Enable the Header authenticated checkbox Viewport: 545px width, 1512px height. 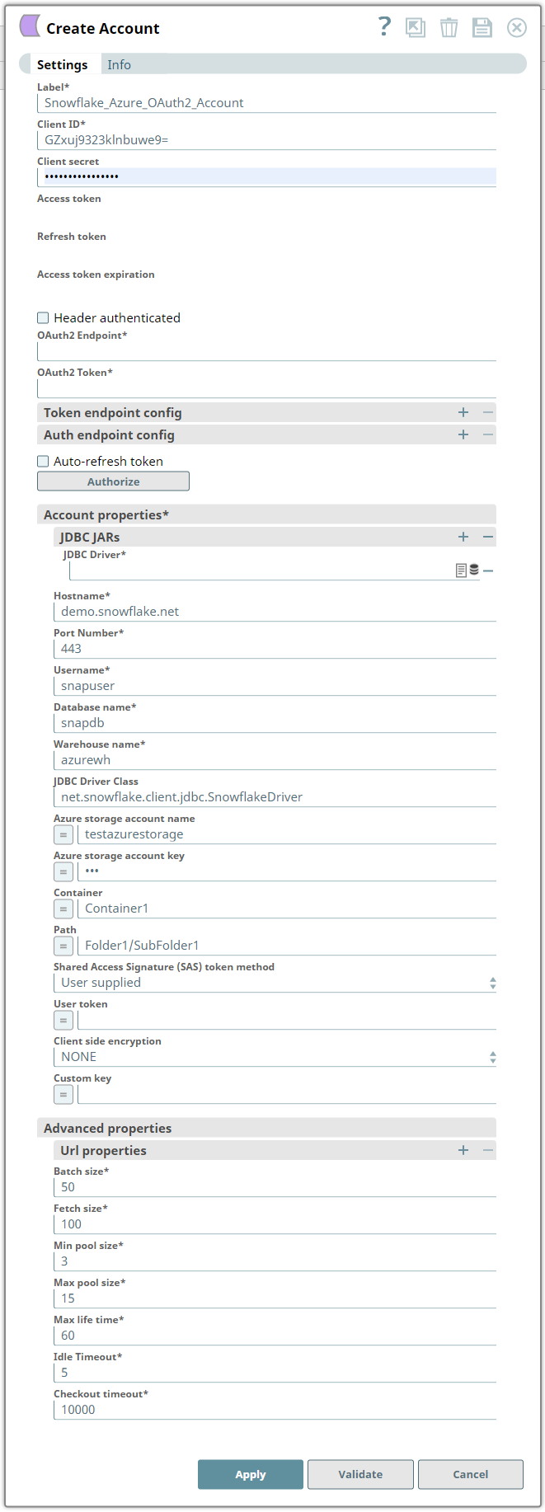[x=42, y=317]
